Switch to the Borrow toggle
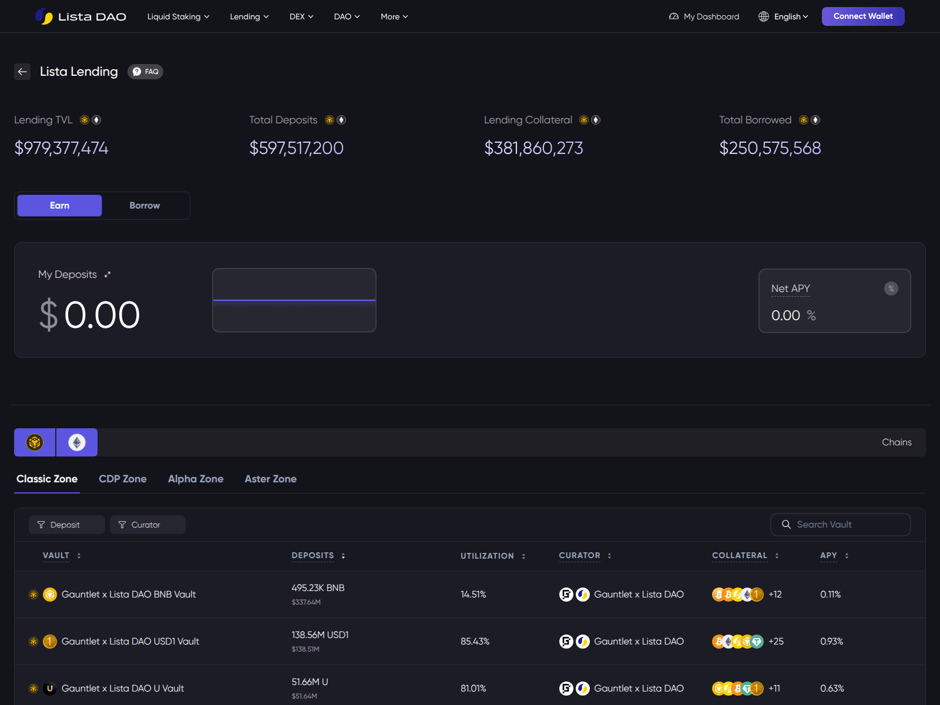The height and width of the screenshot is (705, 940). 145,206
